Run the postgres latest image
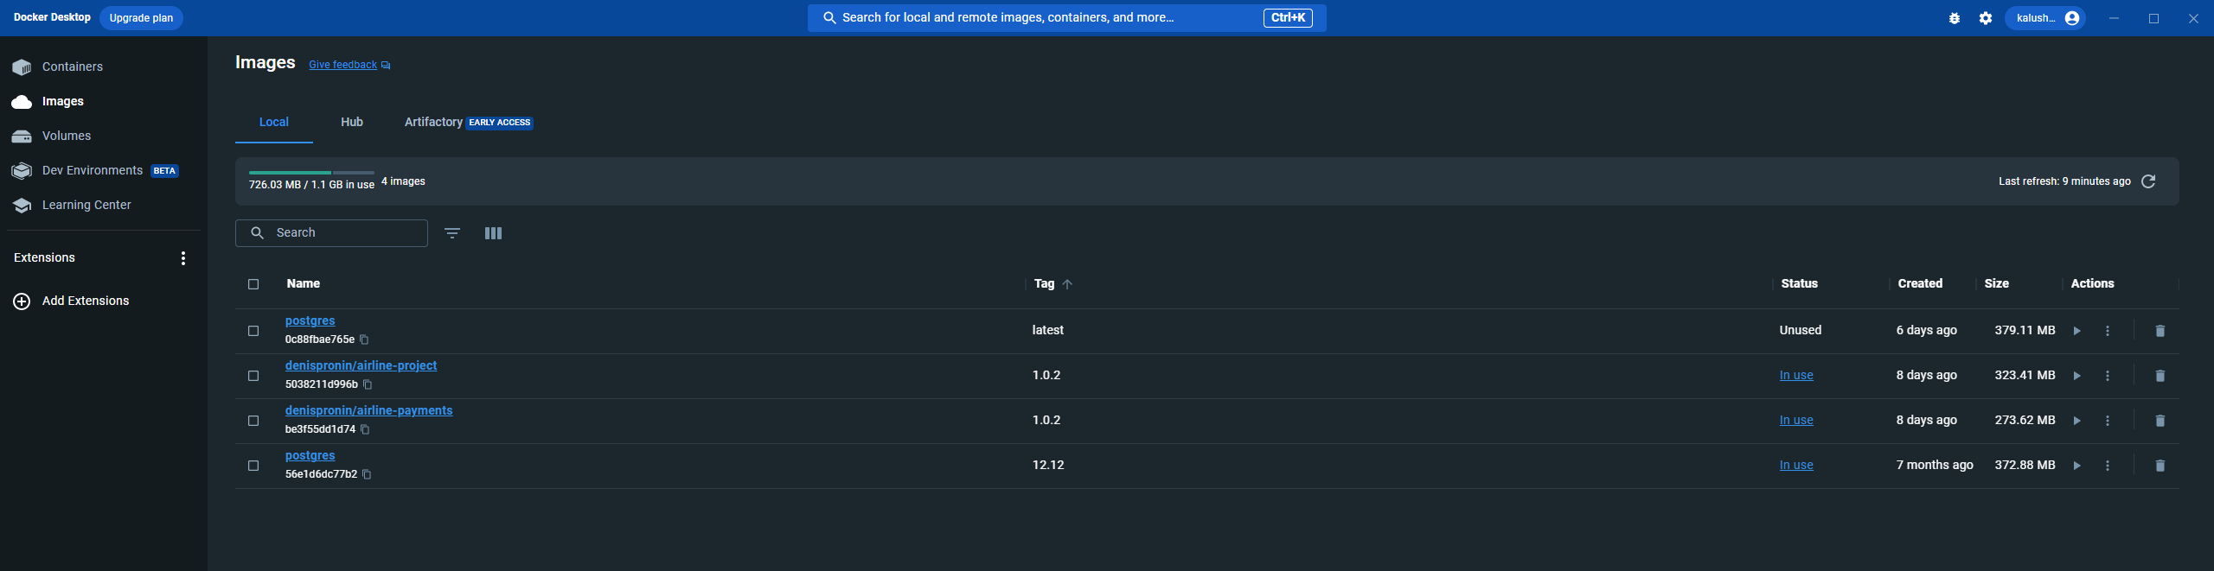 tap(2077, 331)
